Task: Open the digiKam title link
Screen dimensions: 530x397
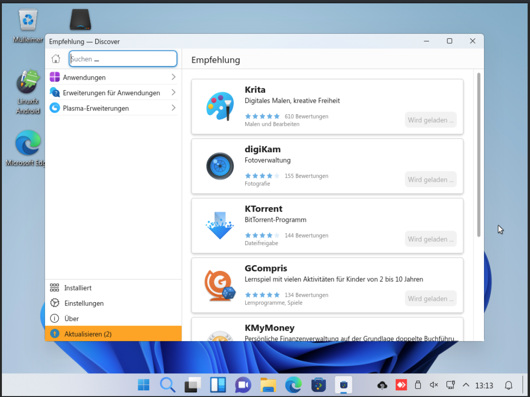Action: [263, 149]
